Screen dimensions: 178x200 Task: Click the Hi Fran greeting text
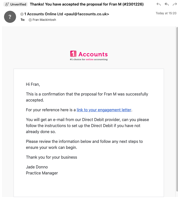tap(33, 84)
